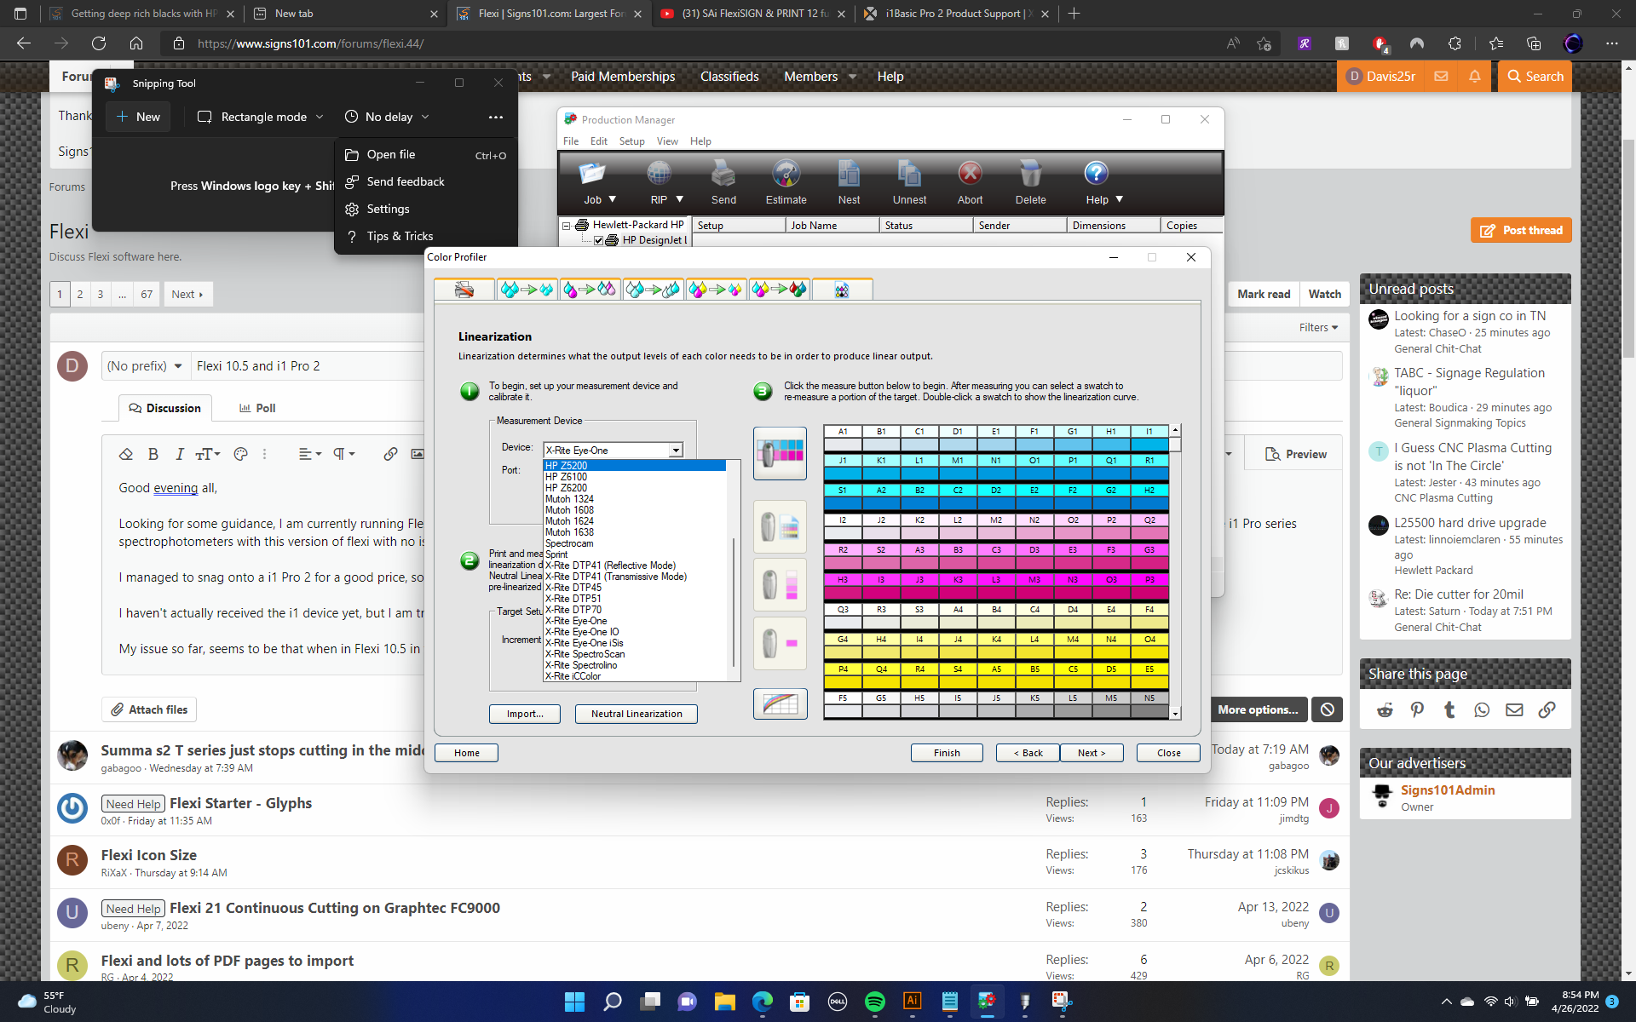This screenshot has height=1022, width=1636.
Task: Collapse the Hewlett-Packard HP tree node
Action: pyautogui.click(x=566, y=226)
